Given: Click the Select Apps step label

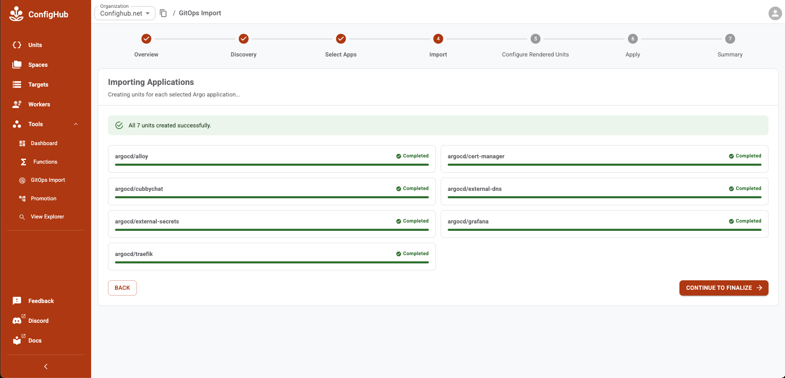Looking at the screenshot, I should pyautogui.click(x=341, y=54).
